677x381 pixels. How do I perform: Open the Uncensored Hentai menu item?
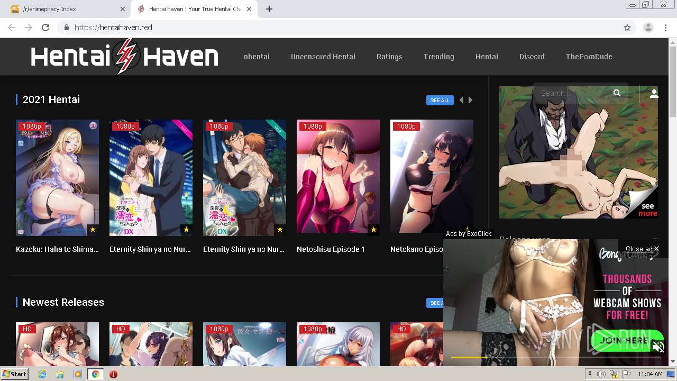323,57
